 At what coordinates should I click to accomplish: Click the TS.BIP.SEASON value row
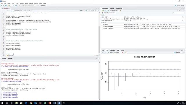pos(143,28)
